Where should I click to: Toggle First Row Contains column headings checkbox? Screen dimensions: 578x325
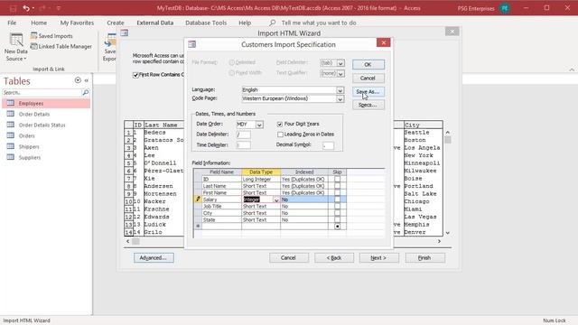pyautogui.click(x=135, y=75)
